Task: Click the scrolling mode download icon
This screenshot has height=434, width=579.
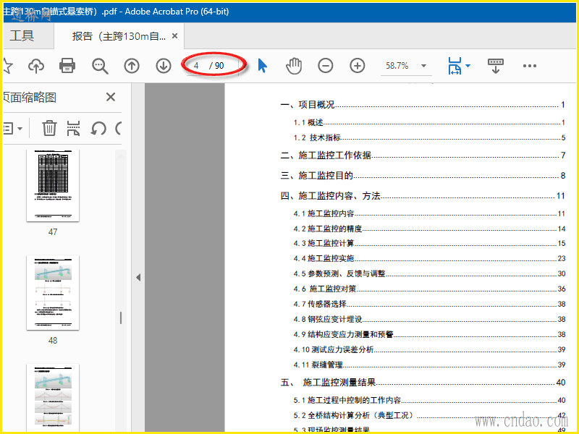Action: click(x=496, y=66)
